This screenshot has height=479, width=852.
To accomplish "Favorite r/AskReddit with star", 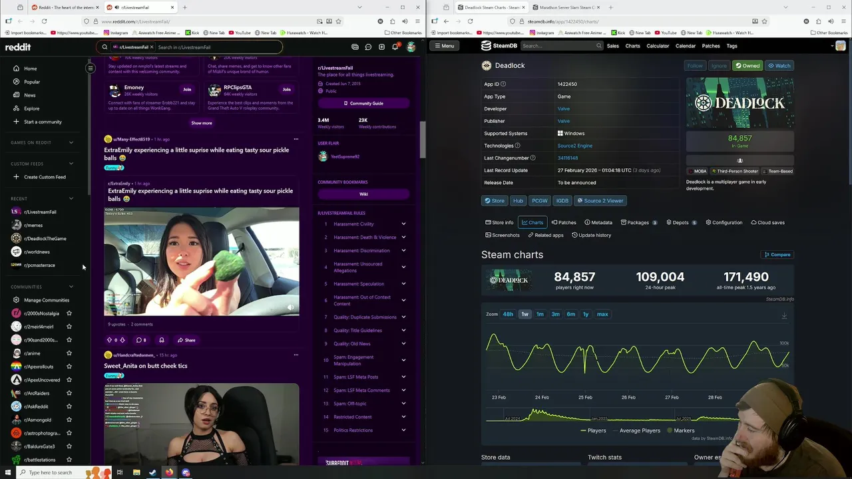I will [69, 406].
